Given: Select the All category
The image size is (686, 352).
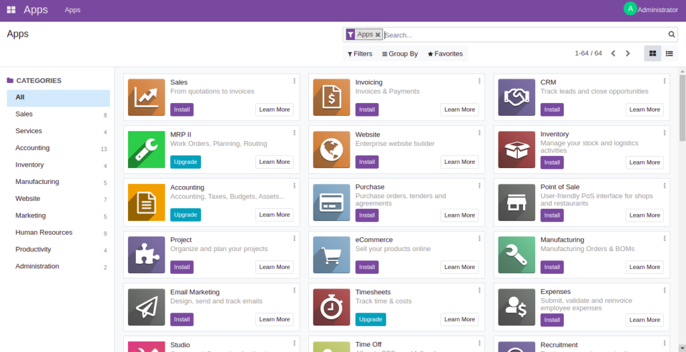Looking at the screenshot, I should pos(58,98).
